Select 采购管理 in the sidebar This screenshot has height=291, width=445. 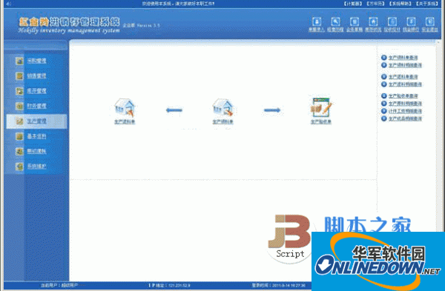(x=36, y=61)
